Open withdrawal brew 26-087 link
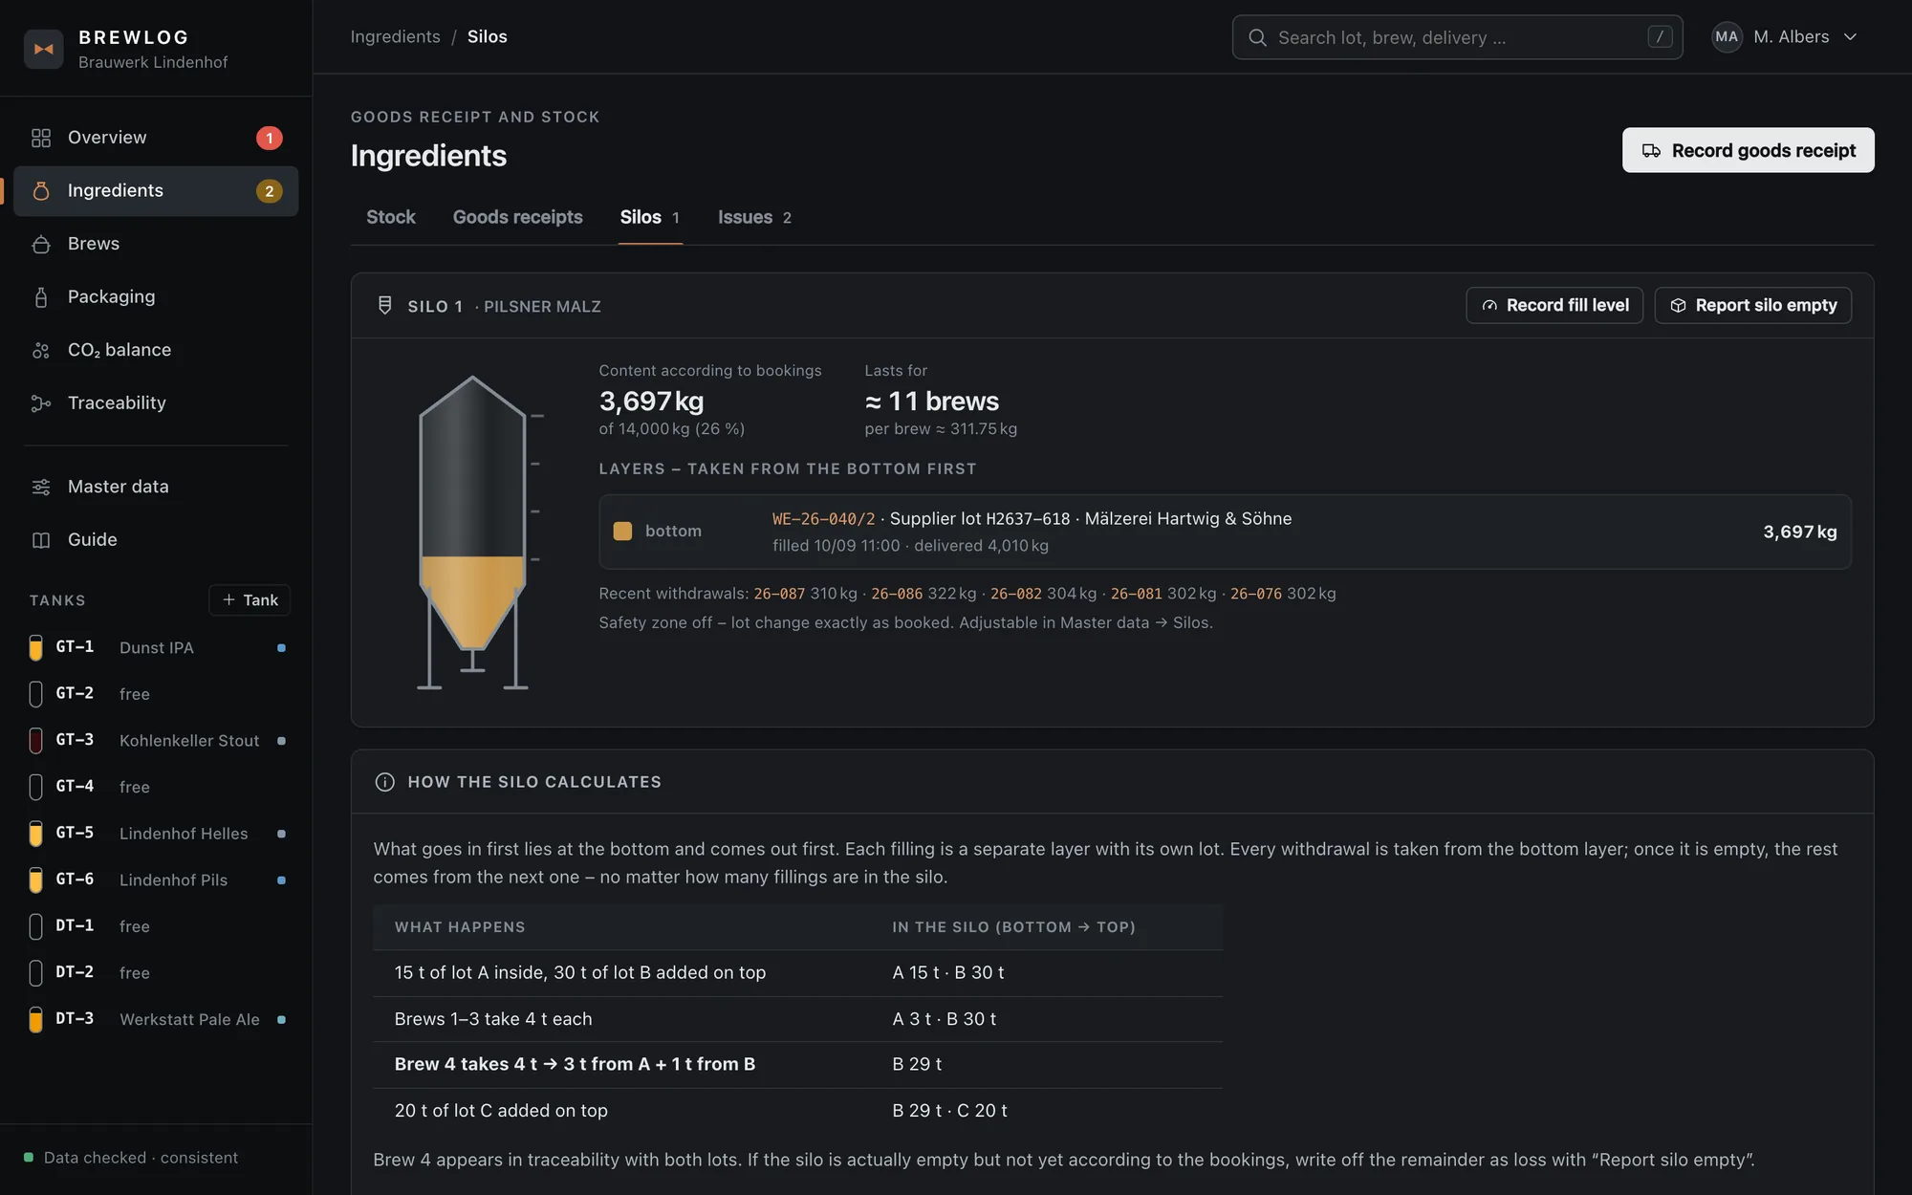The image size is (1912, 1195). tap(779, 594)
